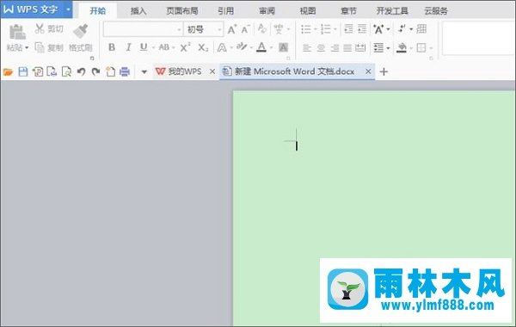The image size is (516, 327).
Task: Center align the text
Action: (x=321, y=48)
